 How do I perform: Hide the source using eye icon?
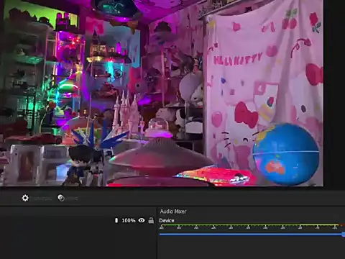click(142, 220)
